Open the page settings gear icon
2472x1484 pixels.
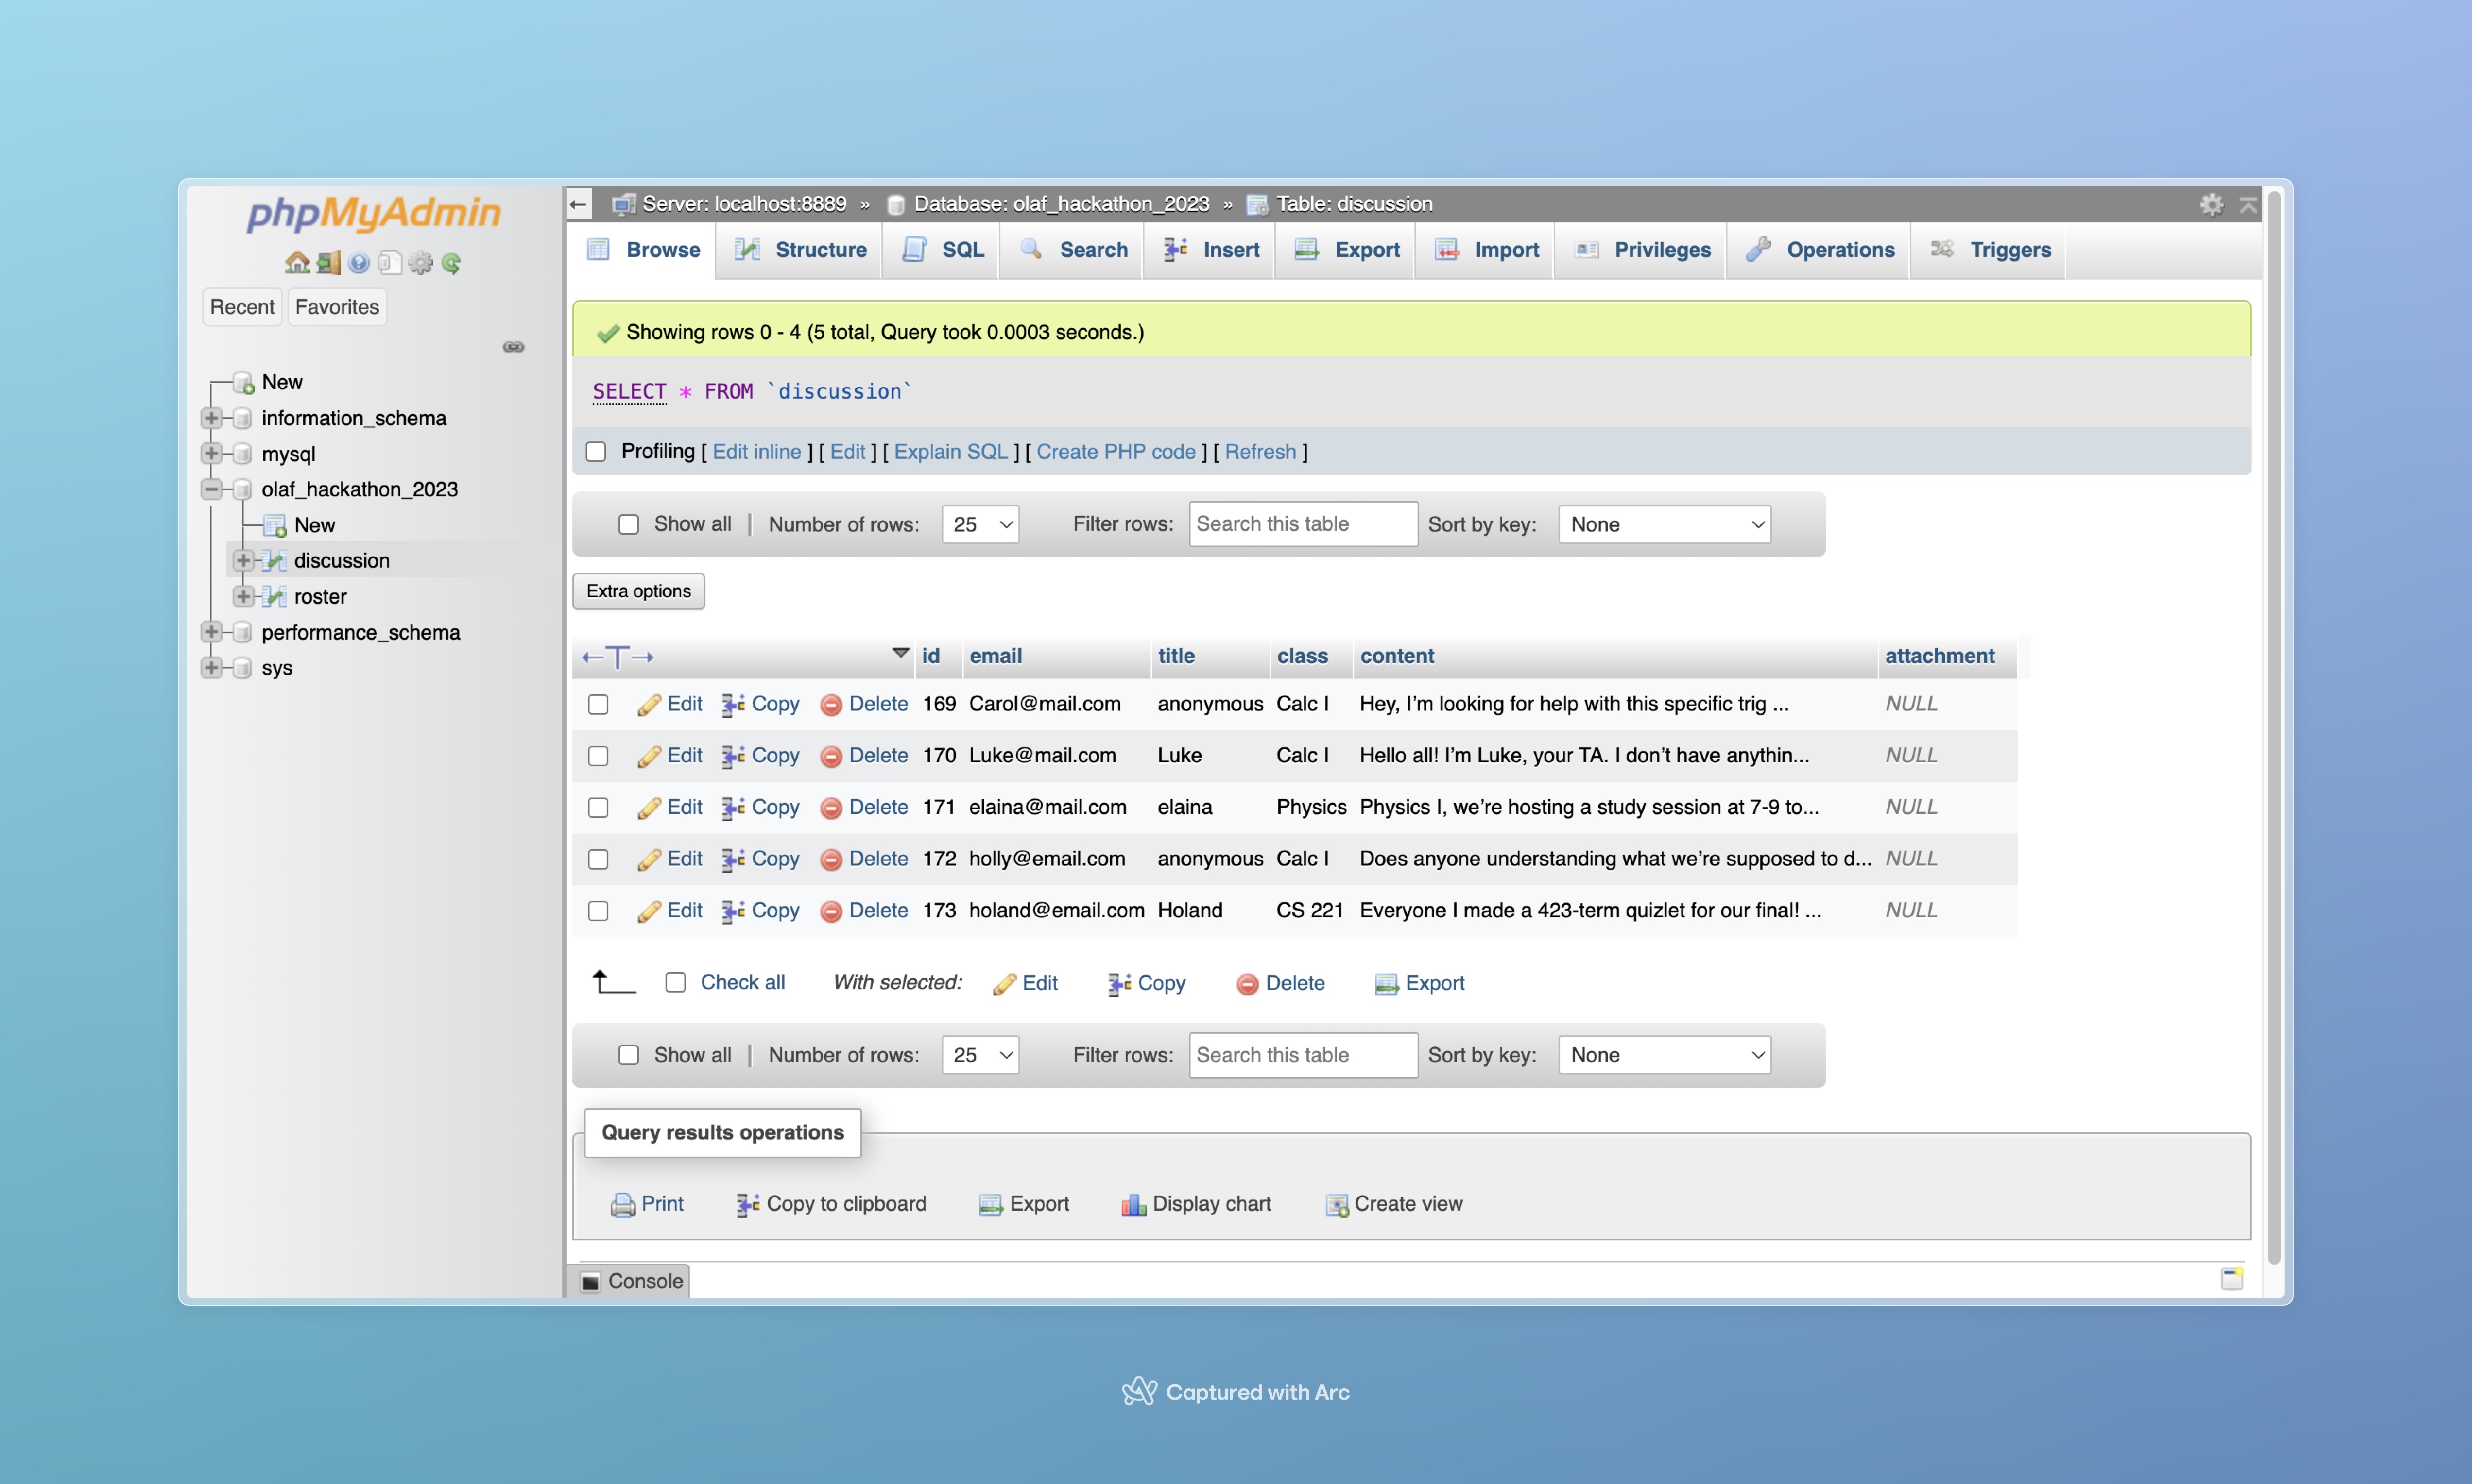(x=2211, y=205)
